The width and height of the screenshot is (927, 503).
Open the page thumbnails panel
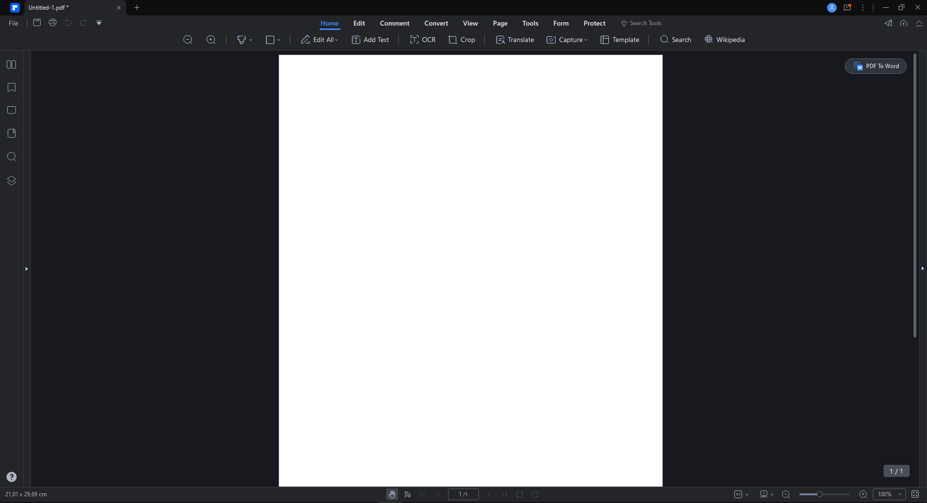[12, 65]
